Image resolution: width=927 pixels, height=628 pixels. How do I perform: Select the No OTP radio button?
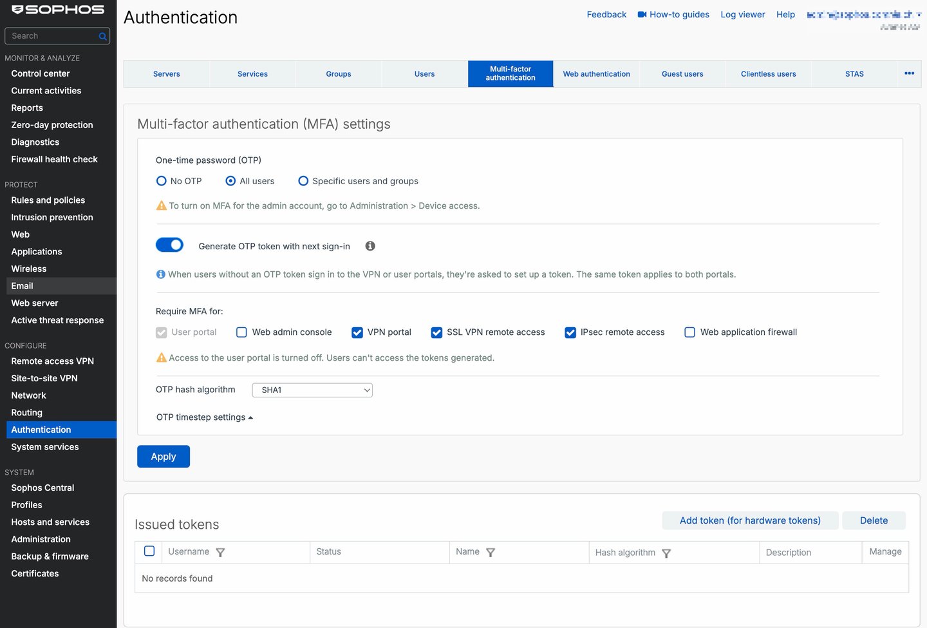162,181
